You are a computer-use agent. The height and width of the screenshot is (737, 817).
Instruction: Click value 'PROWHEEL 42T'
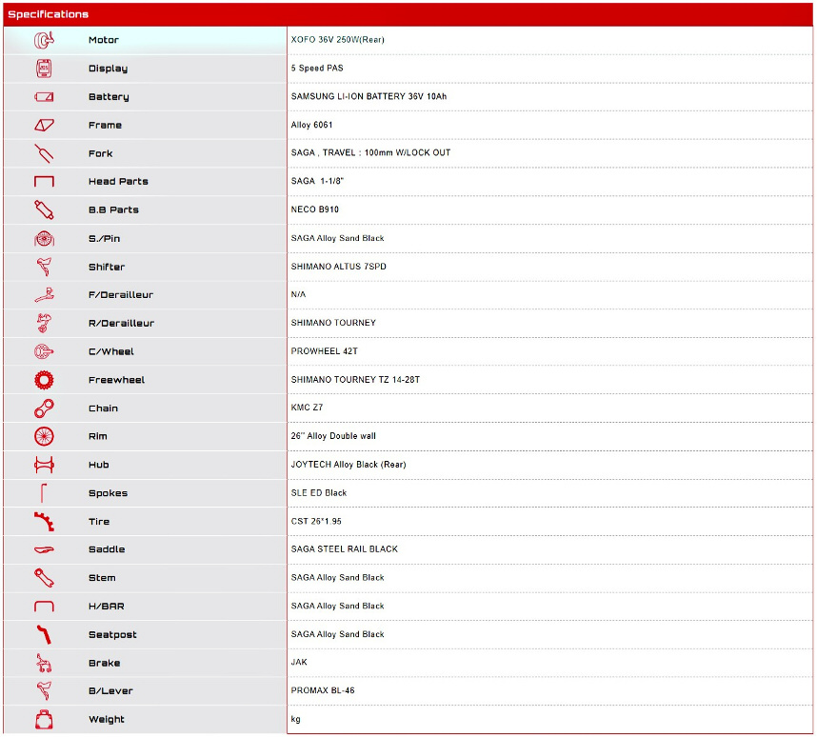(x=325, y=351)
